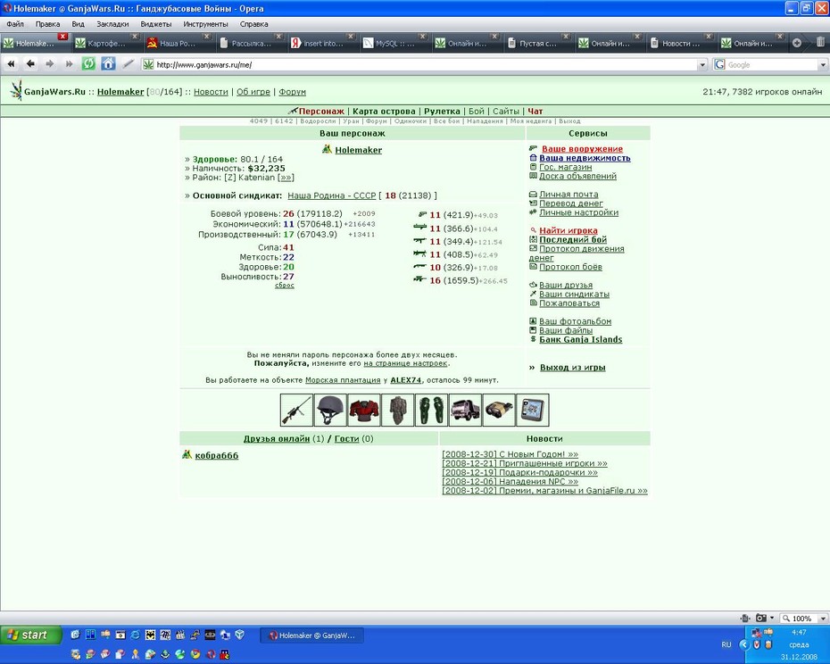
Task: Open the closed tabs trash icon
Action: coord(820,42)
